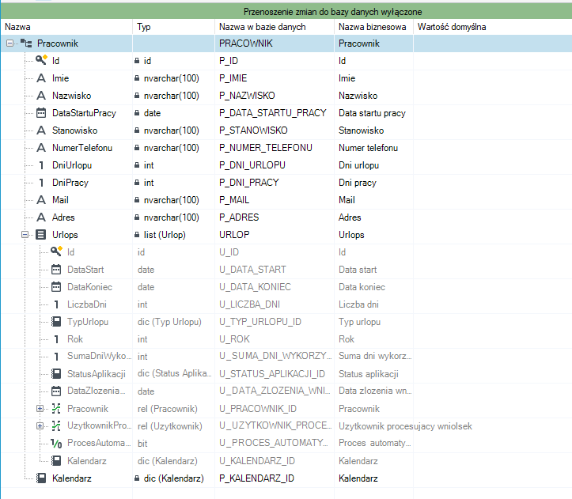Click the integer icon for LiczbaDni
Screen dimensions: 572x499
56,304
